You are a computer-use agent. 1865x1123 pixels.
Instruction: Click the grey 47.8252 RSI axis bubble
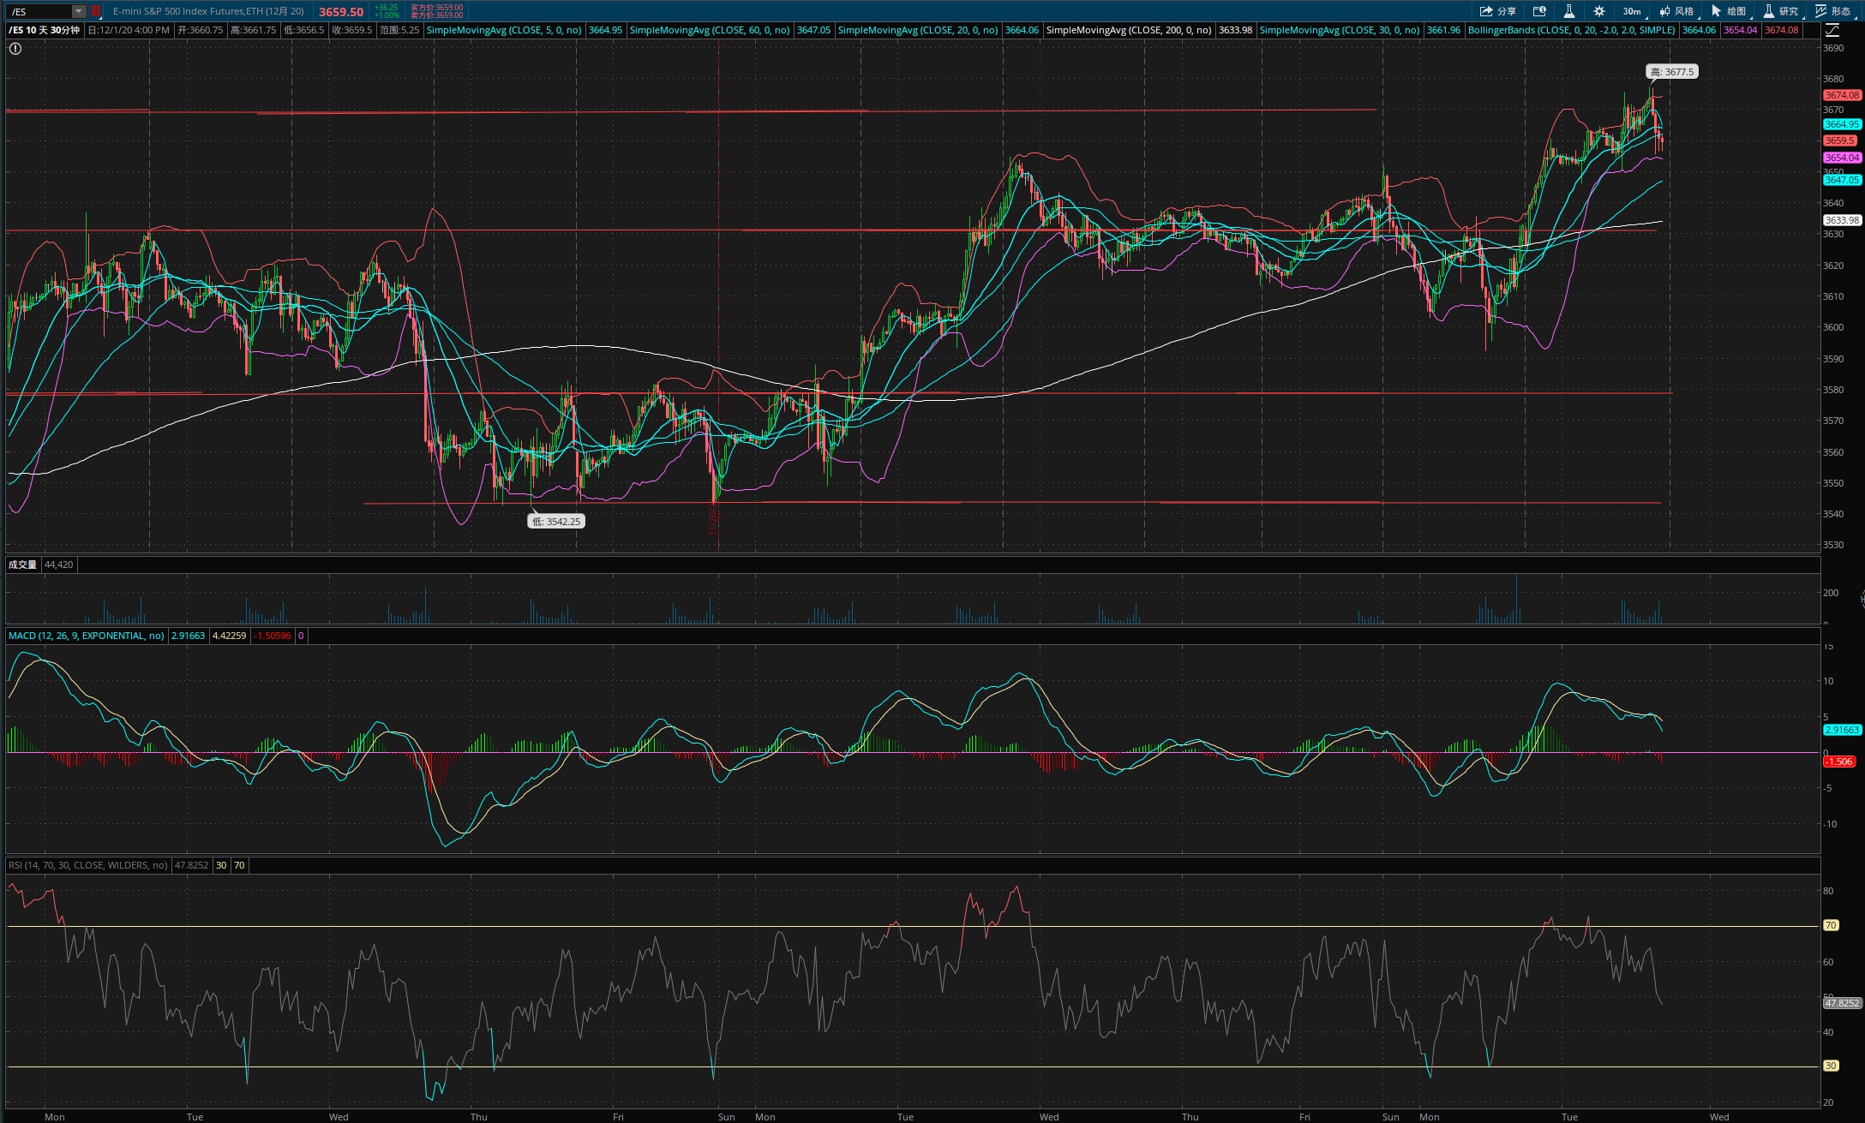1842,1003
